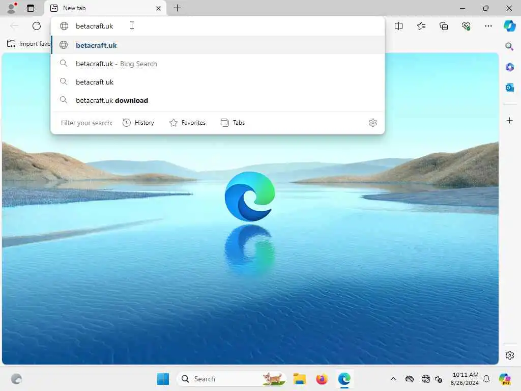This screenshot has height=391, width=521.
Task: Show hidden system tray icons
Action: point(393,379)
